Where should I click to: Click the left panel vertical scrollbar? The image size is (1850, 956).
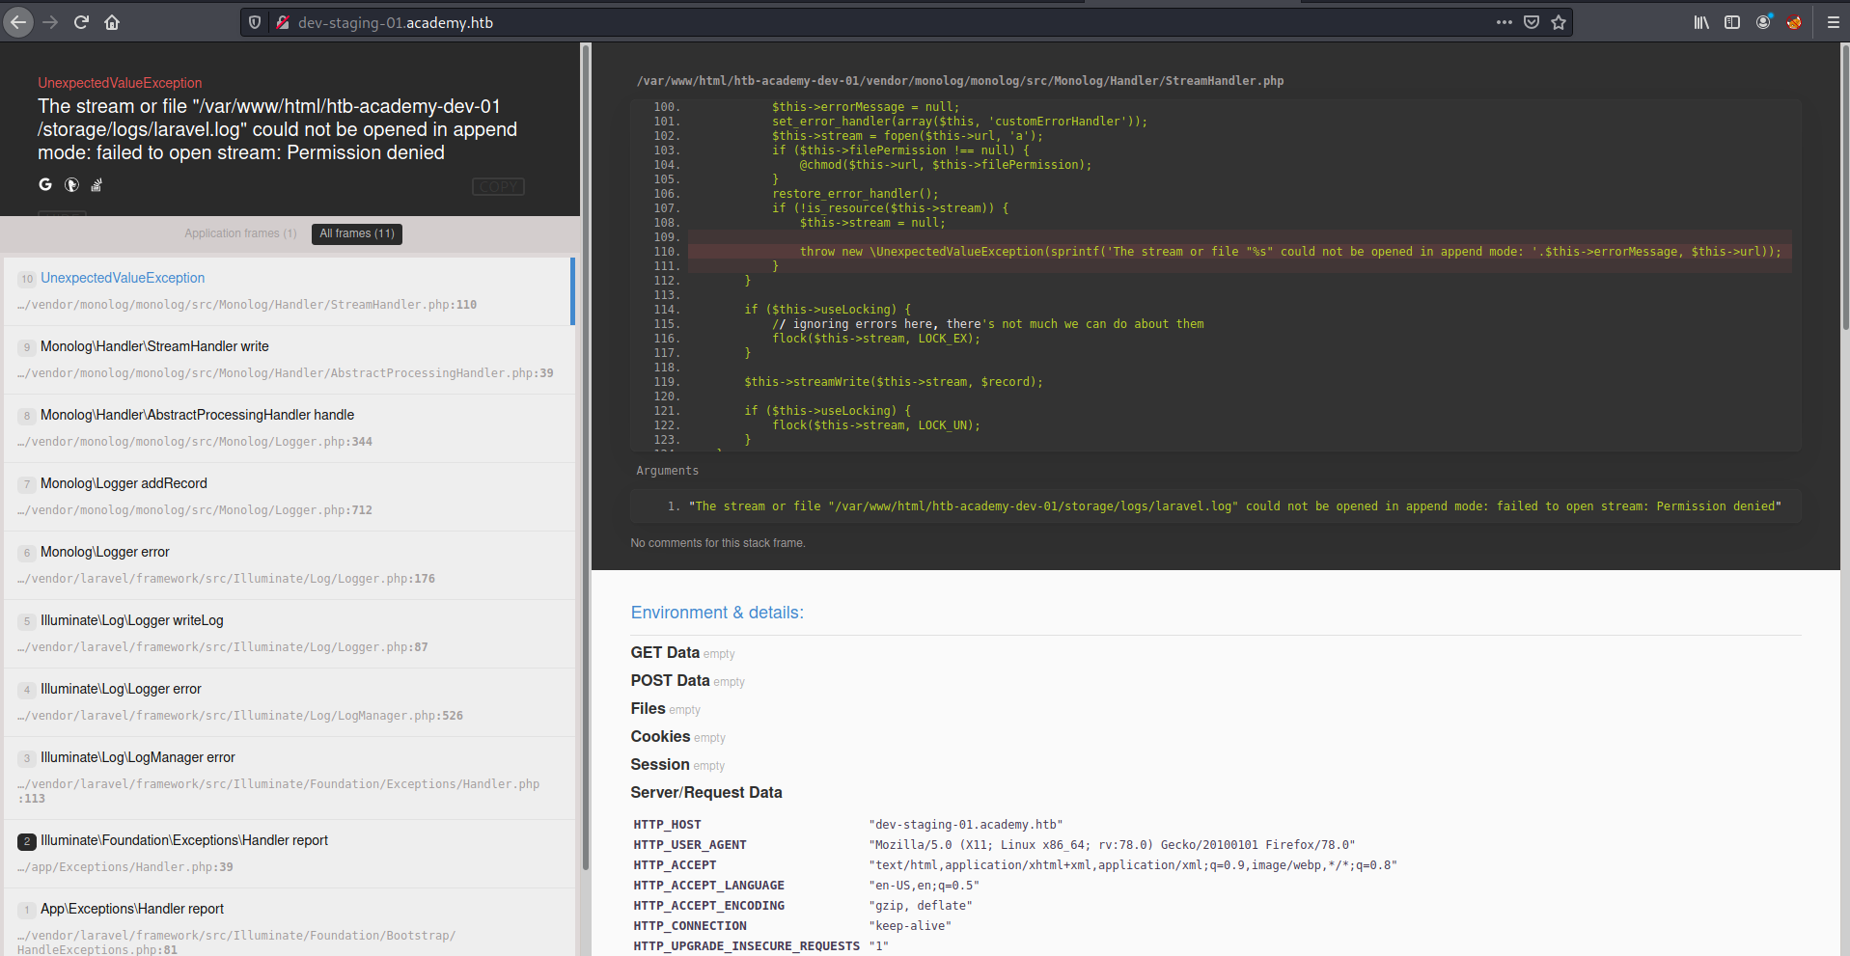pyautogui.click(x=585, y=482)
